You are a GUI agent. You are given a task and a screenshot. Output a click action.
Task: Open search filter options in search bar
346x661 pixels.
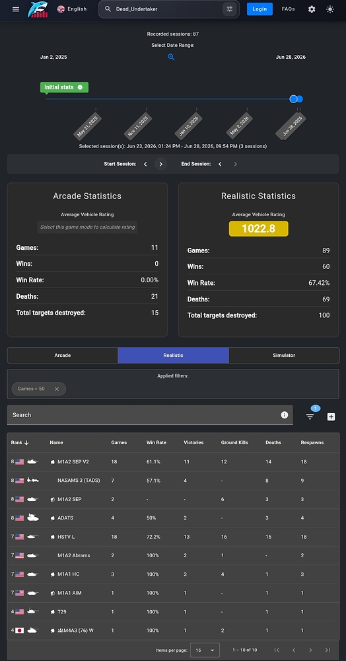pyautogui.click(x=229, y=9)
